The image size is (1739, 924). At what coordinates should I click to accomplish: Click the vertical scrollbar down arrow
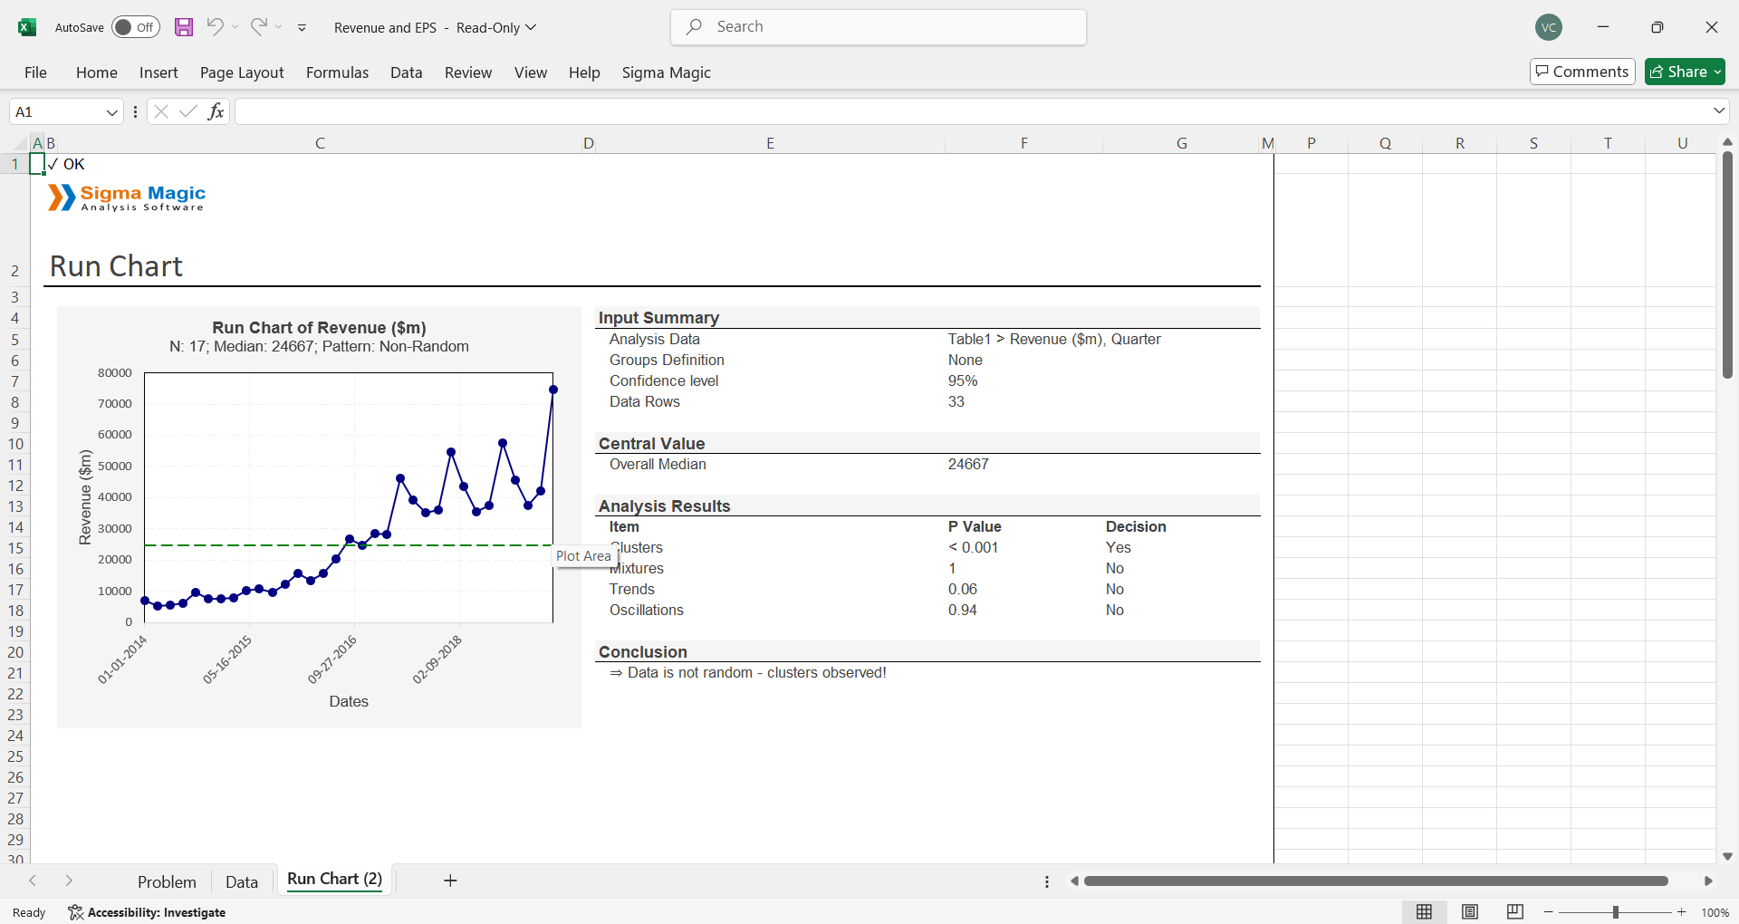1727,856
